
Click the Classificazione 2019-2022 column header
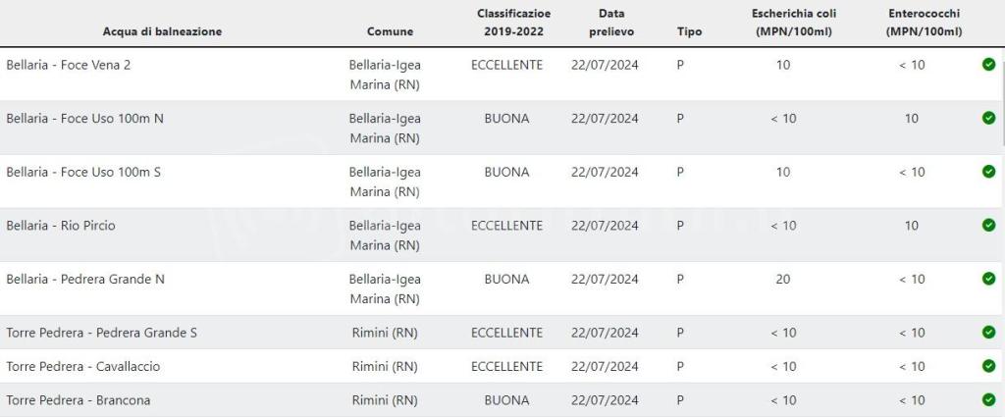pos(513,23)
